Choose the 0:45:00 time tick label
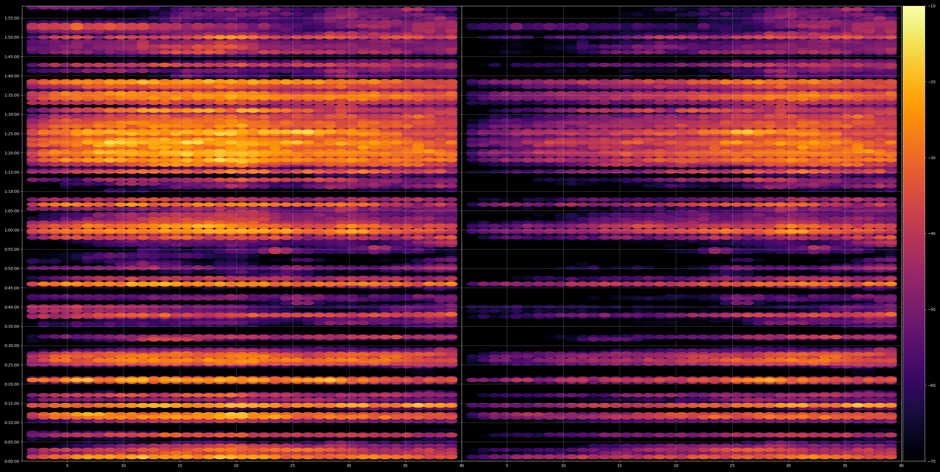Viewport: 940px width, 472px height. point(13,288)
